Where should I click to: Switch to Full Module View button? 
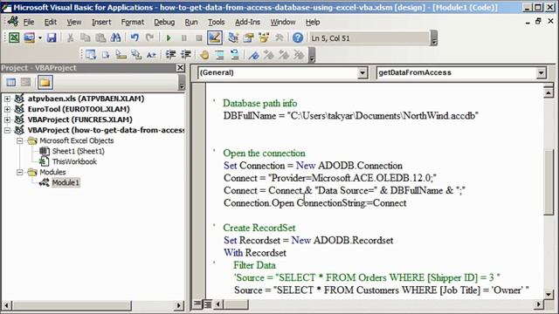point(207,304)
